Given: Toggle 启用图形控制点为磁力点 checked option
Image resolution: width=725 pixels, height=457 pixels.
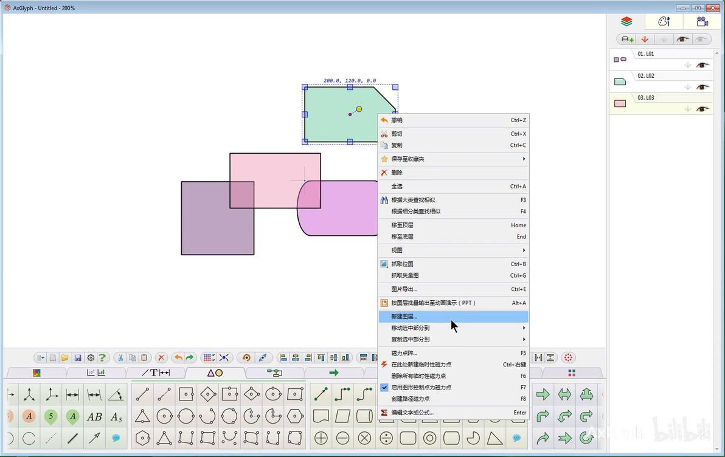Looking at the screenshot, I should pyautogui.click(x=453, y=387).
